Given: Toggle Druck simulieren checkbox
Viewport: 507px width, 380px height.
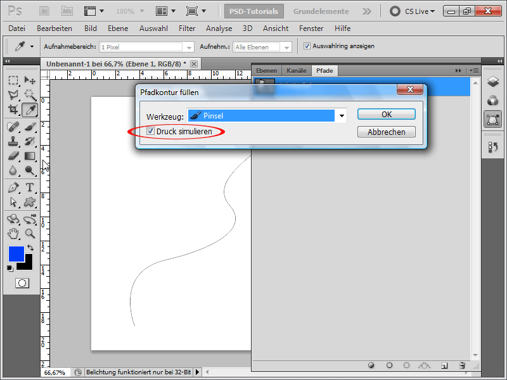Looking at the screenshot, I should pos(150,131).
